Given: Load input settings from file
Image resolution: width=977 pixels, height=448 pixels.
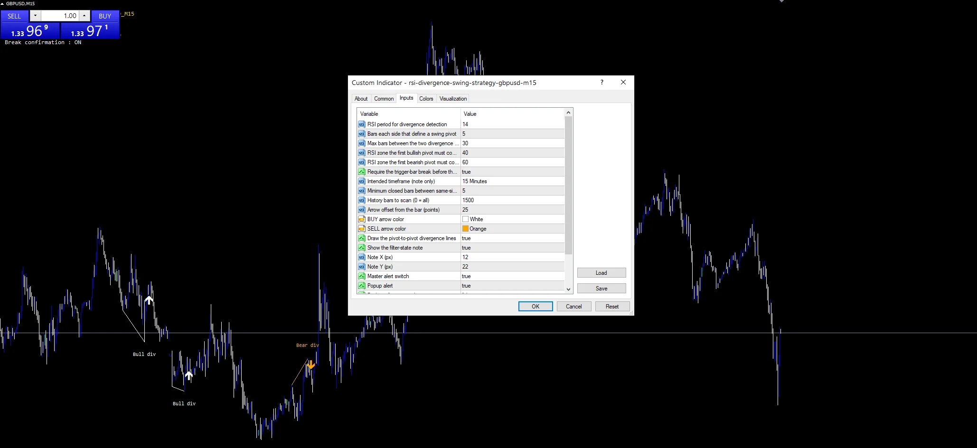Looking at the screenshot, I should tap(601, 273).
